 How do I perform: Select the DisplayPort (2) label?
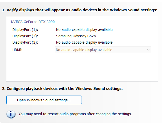coord(25,36)
